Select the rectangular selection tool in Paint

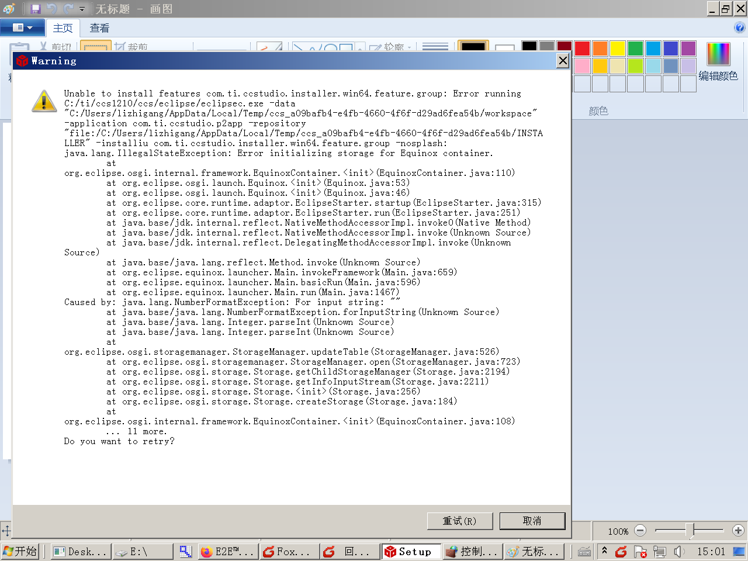(x=95, y=46)
